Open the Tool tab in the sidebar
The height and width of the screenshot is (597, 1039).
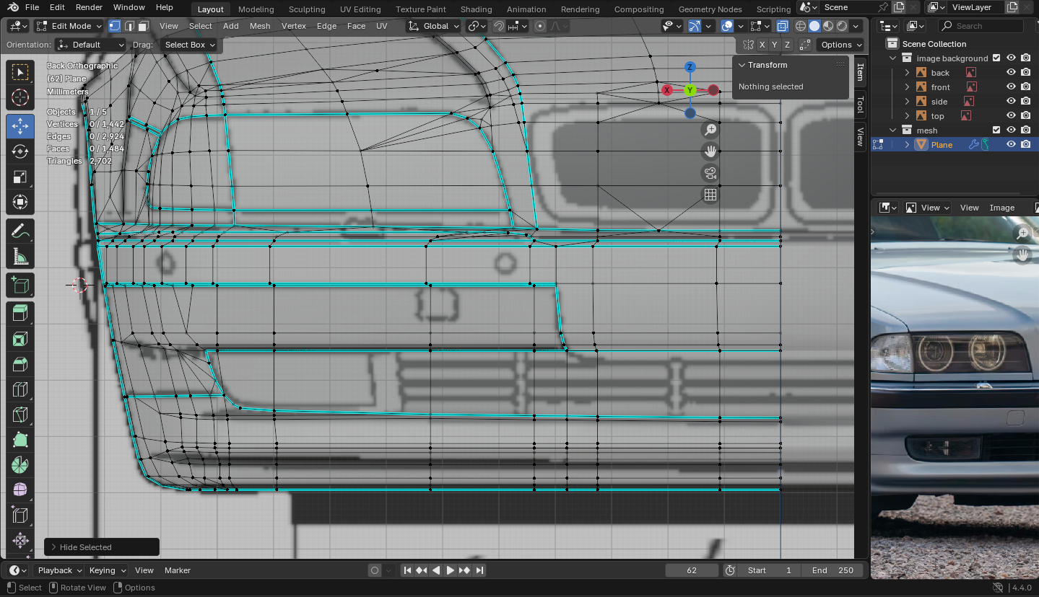coord(860,104)
